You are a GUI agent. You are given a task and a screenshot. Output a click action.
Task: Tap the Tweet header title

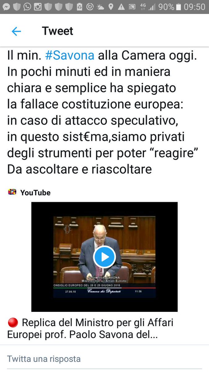tap(58, 31)
